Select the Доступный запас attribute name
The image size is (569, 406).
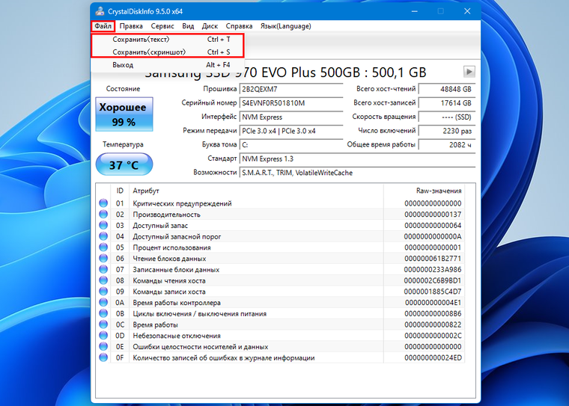tap(160, 226)
